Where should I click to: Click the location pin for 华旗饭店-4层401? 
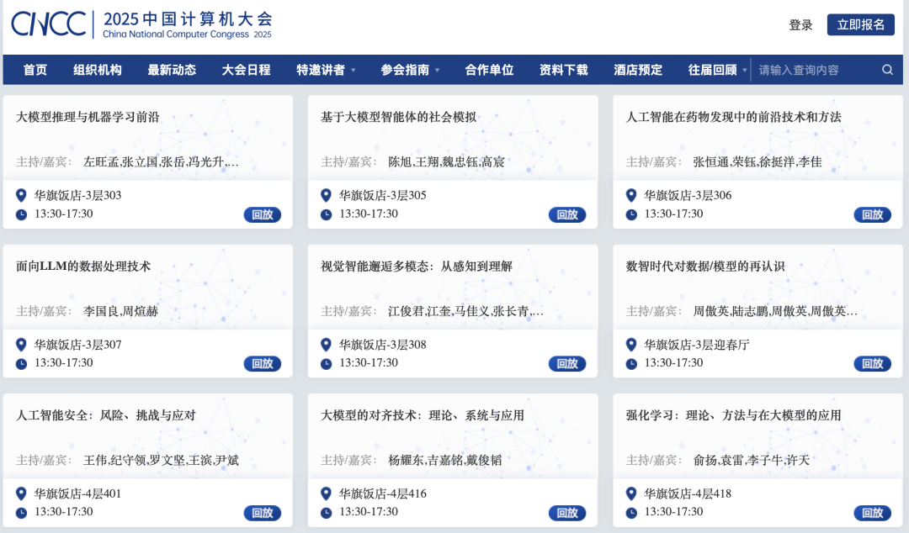tap(22, 493)
